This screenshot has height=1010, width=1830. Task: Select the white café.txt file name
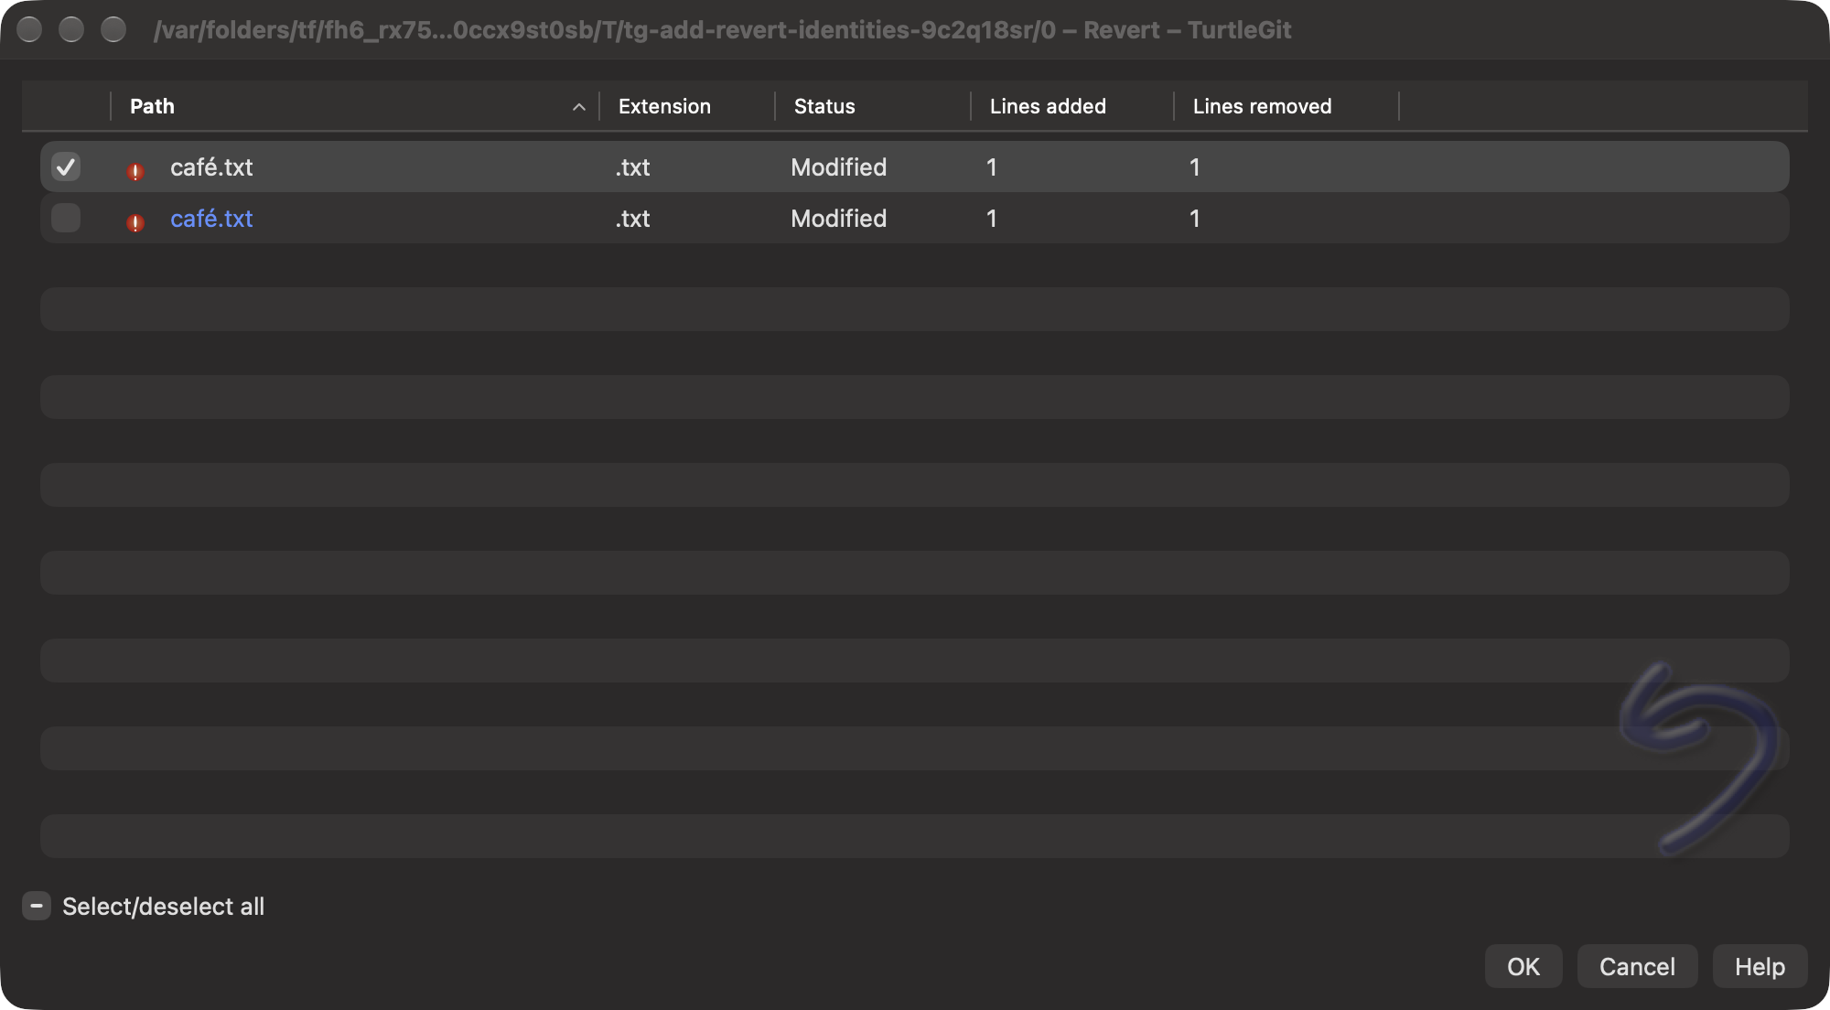211,167
